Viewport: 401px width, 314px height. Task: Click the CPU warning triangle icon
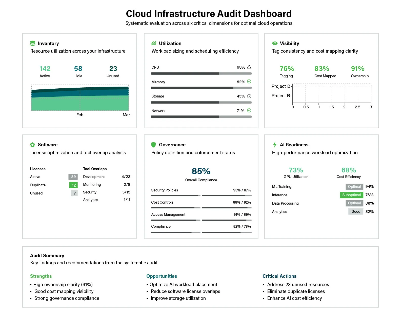click(x=249, y=67)
